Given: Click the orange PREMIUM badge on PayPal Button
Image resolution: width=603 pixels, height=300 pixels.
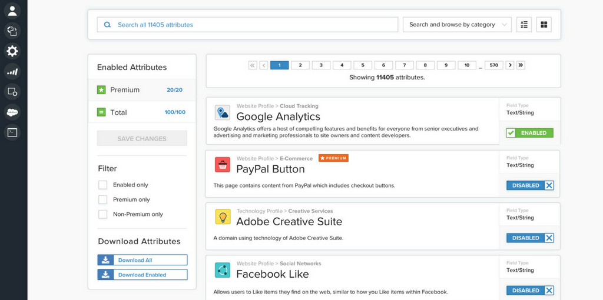Looking at the screenshot, I should pyautogui.click(x=333, y=158).
